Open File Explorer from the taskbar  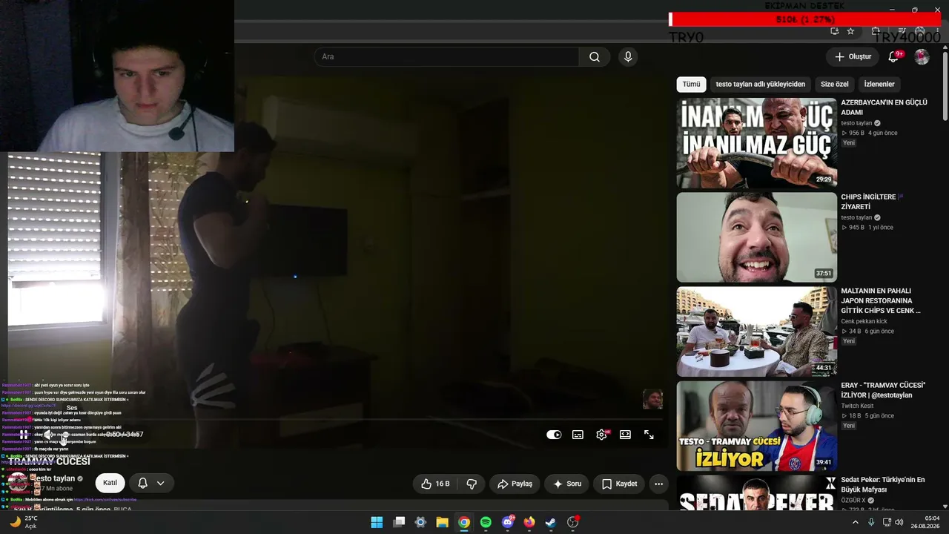point(442,522)
